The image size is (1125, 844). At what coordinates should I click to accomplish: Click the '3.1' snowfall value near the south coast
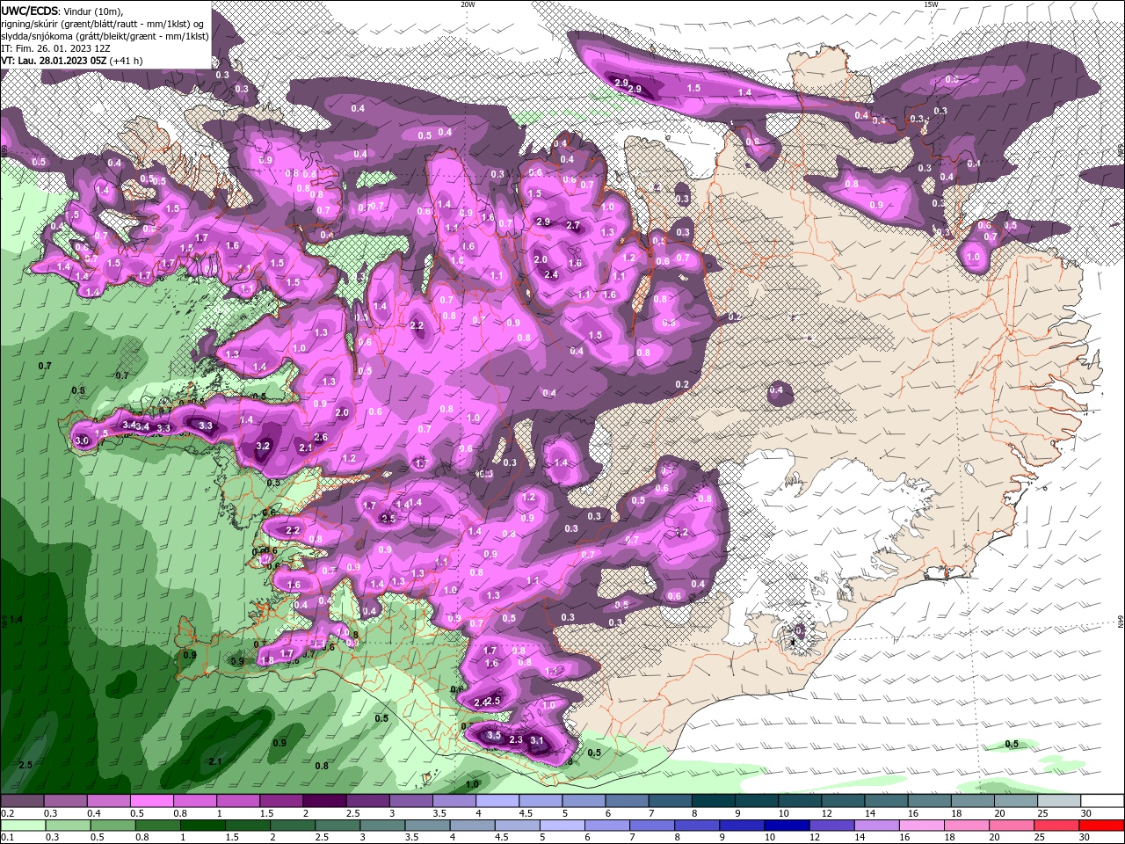538,741
